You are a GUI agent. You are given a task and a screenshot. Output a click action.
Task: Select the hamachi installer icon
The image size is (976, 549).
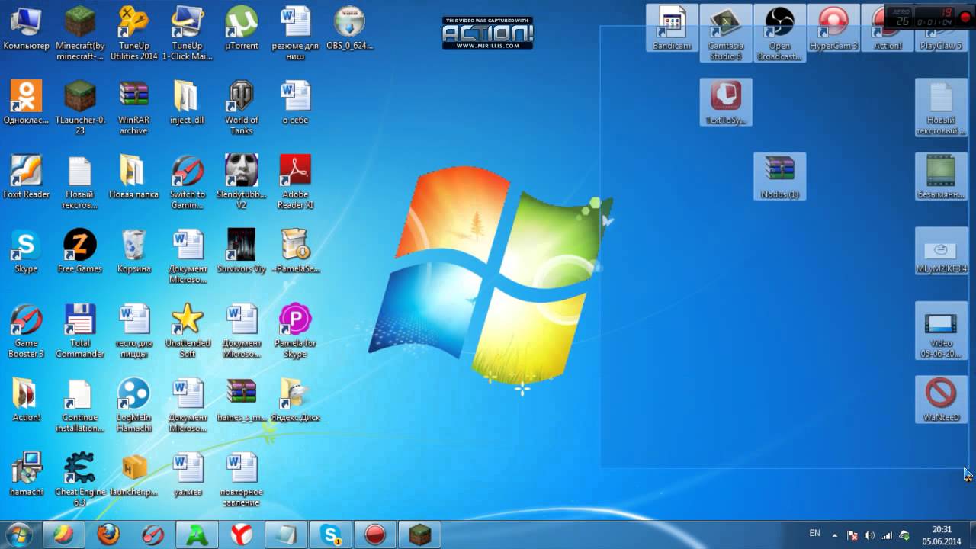[x=26, y=475]
